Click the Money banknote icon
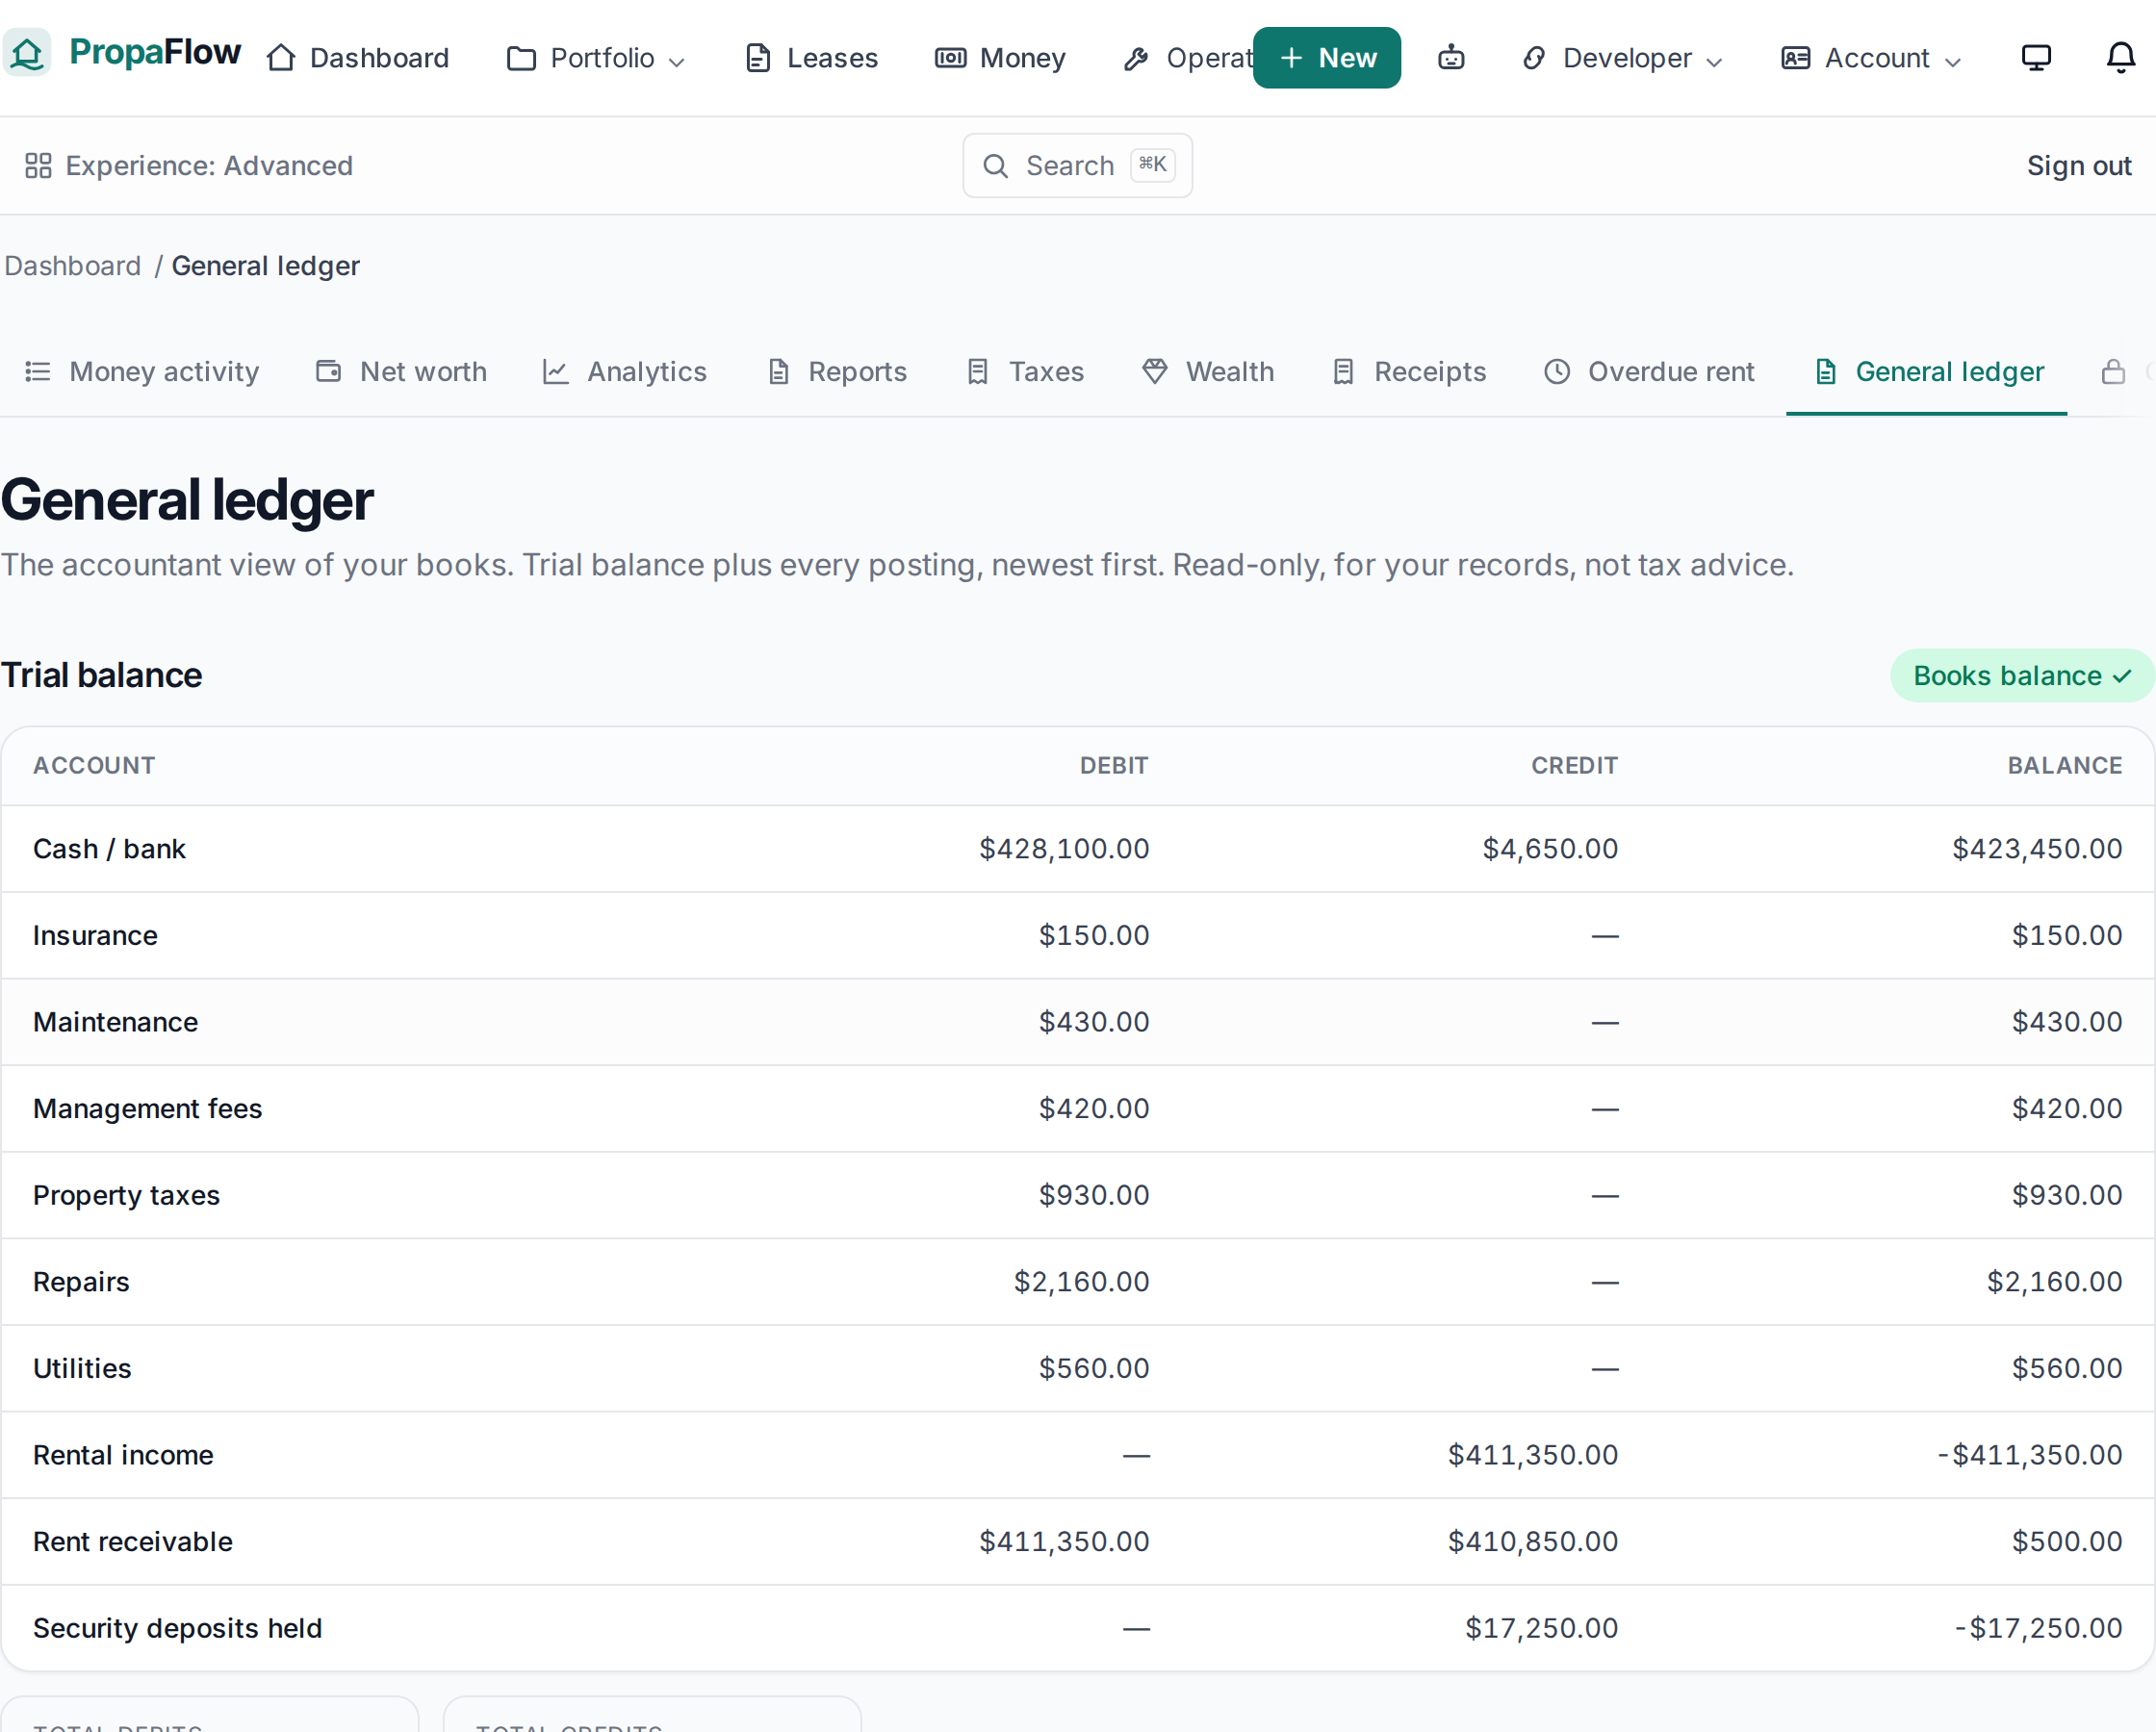Screen dimensions: 2156x1732 950,58
